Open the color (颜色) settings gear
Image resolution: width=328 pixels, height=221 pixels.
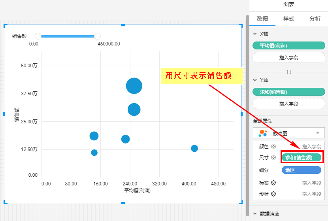pos(273,147)
